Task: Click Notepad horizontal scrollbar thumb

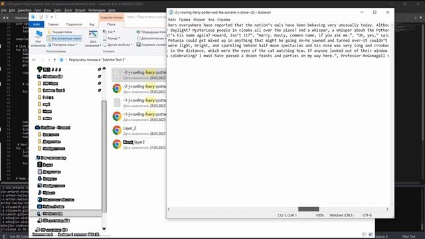Action: click(x=309, y=209)
